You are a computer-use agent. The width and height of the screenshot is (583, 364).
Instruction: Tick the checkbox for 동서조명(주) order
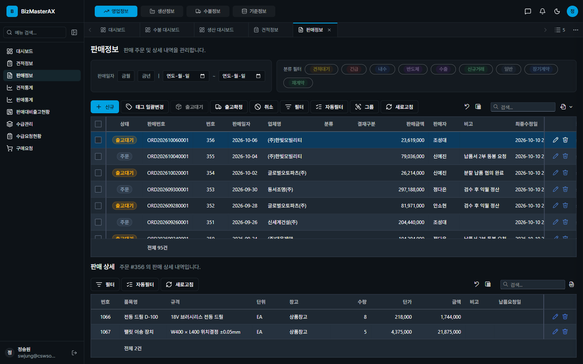[98, 189]
